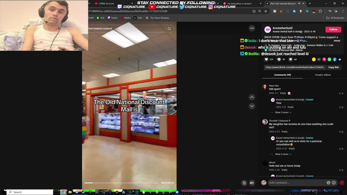Reply to Kwen Bee's comment

click(x=283, y=93)
